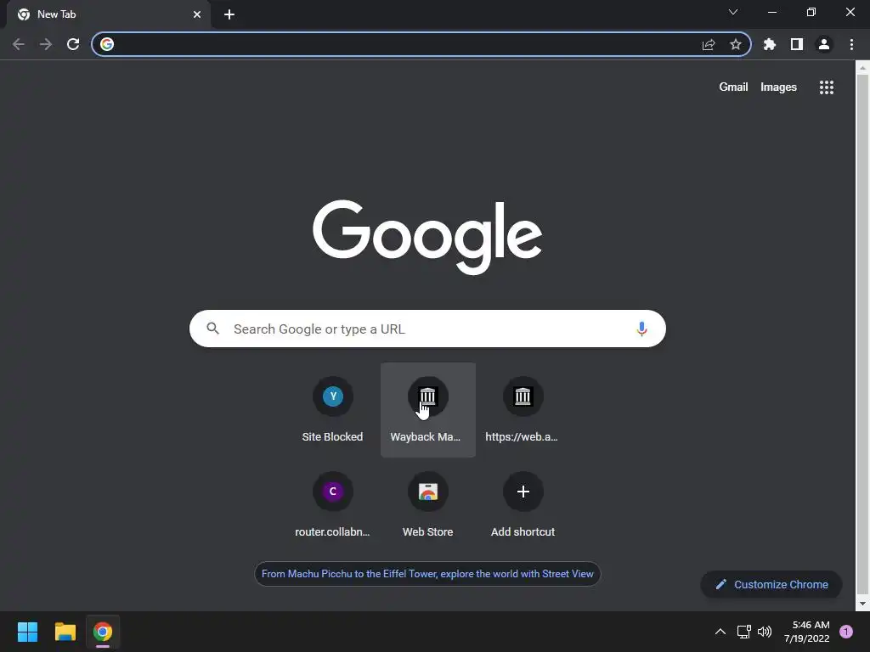Open the Wayback Machine shortcut

(428, 410)
